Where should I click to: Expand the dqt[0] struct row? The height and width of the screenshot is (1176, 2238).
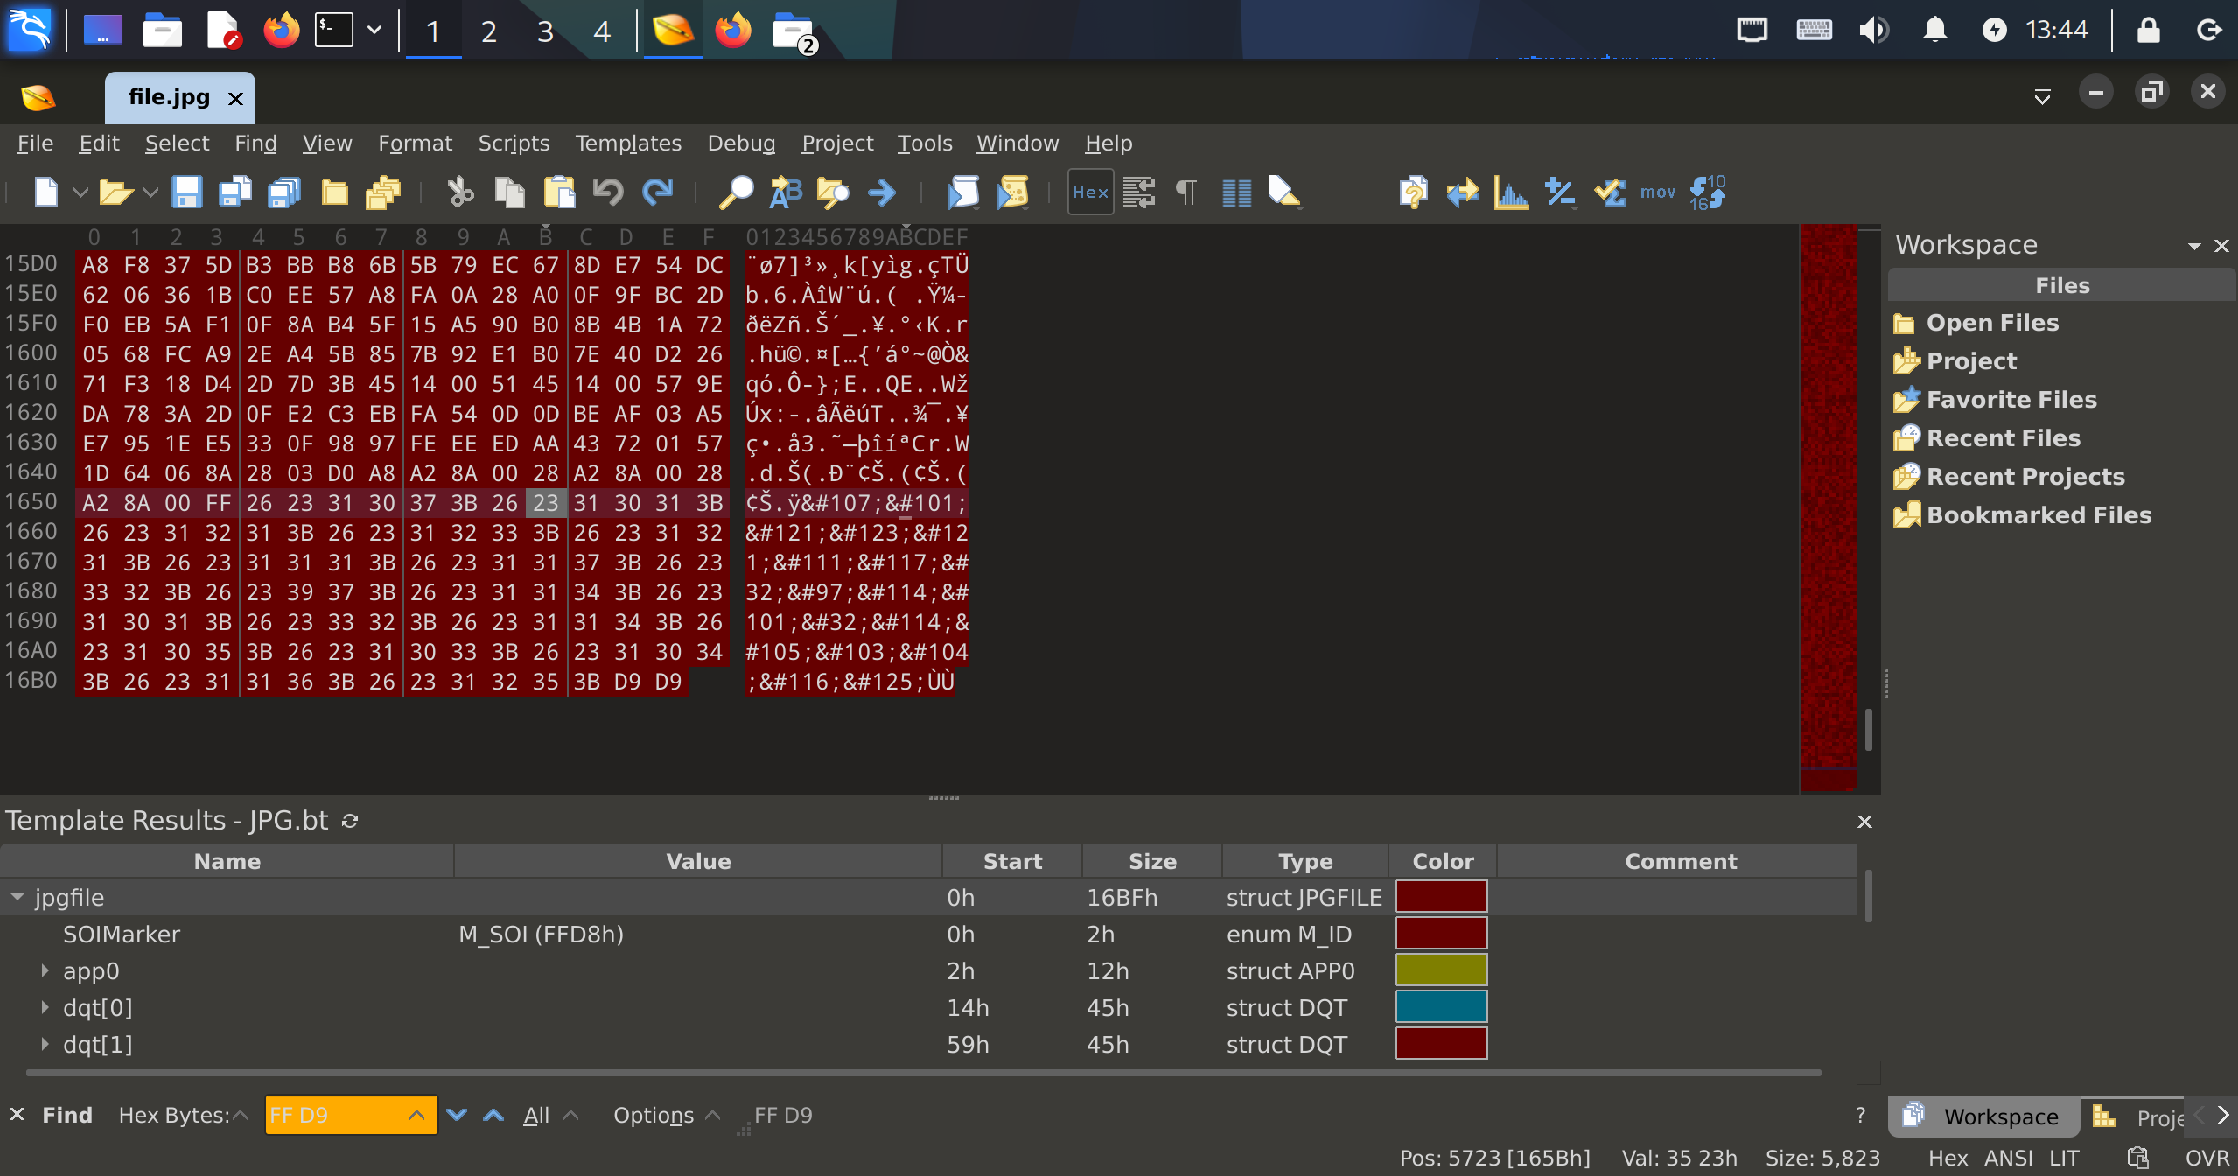click(45, 1007)
